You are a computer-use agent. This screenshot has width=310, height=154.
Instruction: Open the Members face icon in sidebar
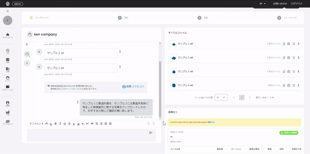coord(8,78)
